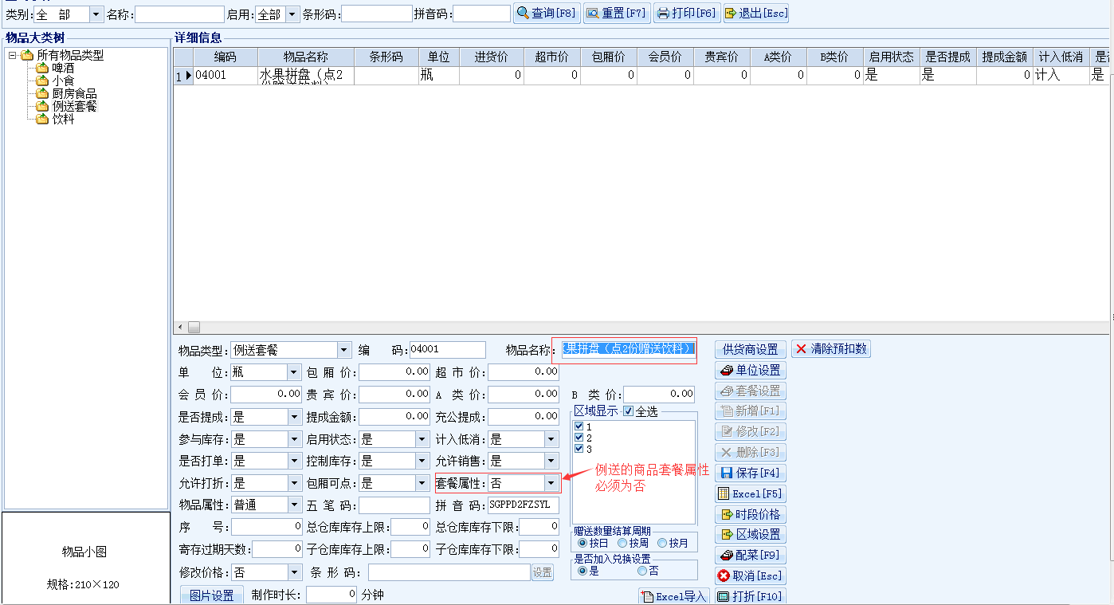The width and height of the screenshot is (1114, 605).
Task: Open the 允许销售 dropdown
Action: [551, 461]
